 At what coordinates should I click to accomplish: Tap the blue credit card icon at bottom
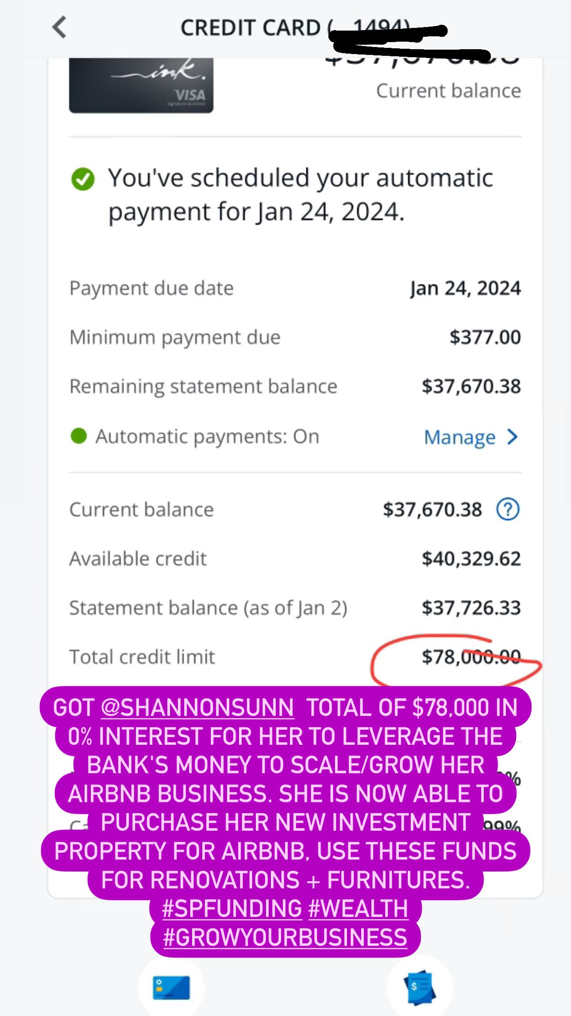(x=171, y=988)
